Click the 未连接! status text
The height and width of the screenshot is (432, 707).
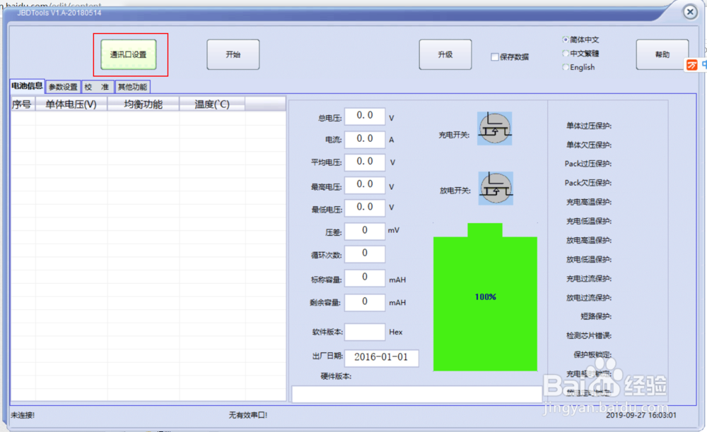23,415
